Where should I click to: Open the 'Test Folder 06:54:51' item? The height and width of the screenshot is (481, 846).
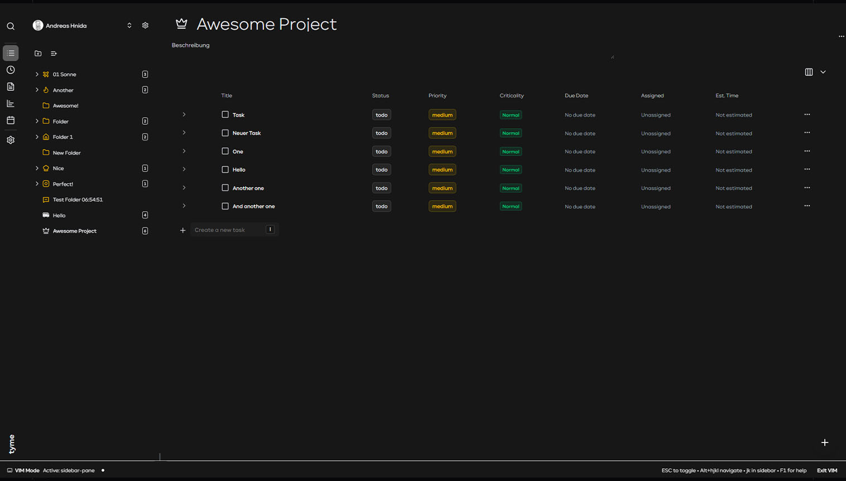(x=78, y=200)
